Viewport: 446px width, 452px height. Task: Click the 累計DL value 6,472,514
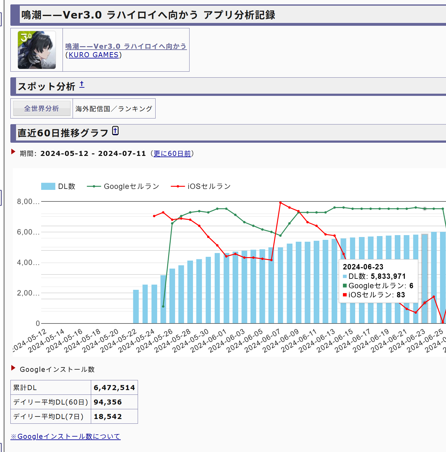114,388
